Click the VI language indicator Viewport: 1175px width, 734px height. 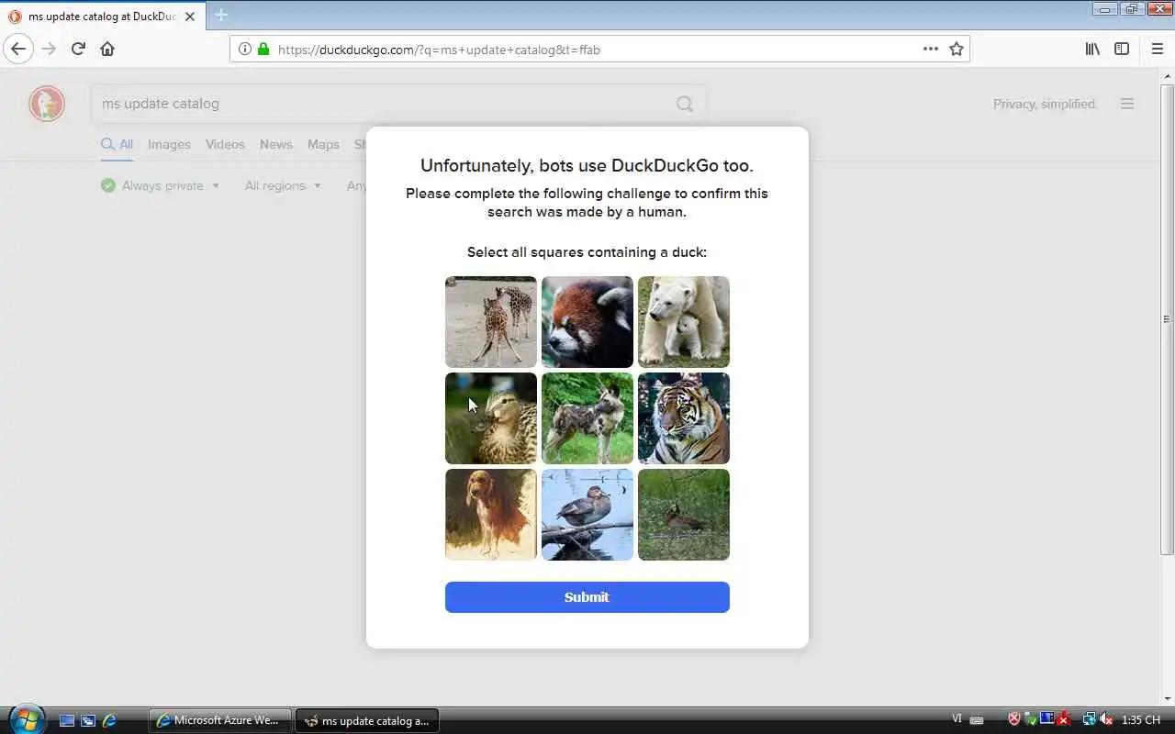[957, 720]
